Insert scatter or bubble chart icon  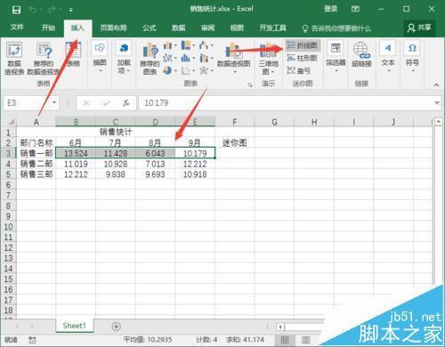[x=188, y=70]
